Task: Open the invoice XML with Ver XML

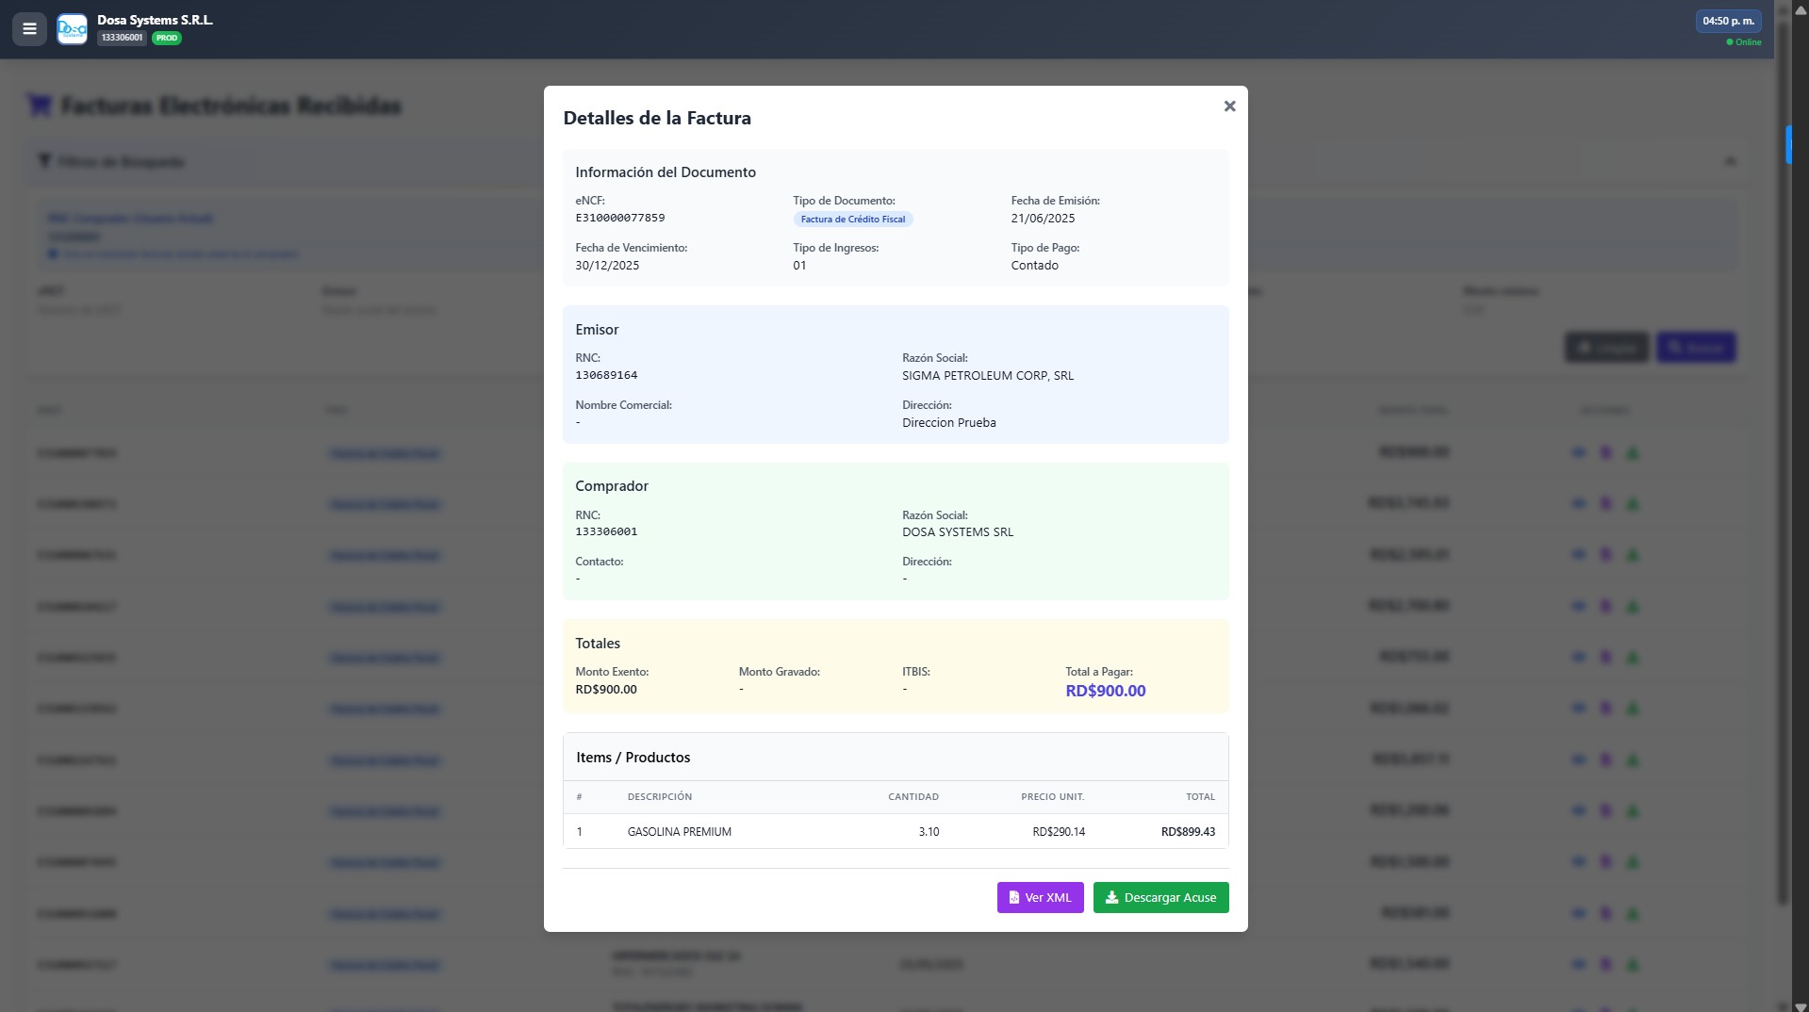Action: coord(1040,897)
